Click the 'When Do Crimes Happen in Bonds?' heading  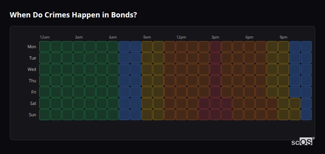[x=73, y=15]
